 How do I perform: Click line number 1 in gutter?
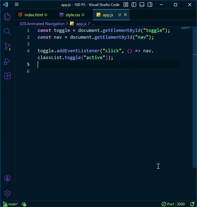tap(28, 31)
